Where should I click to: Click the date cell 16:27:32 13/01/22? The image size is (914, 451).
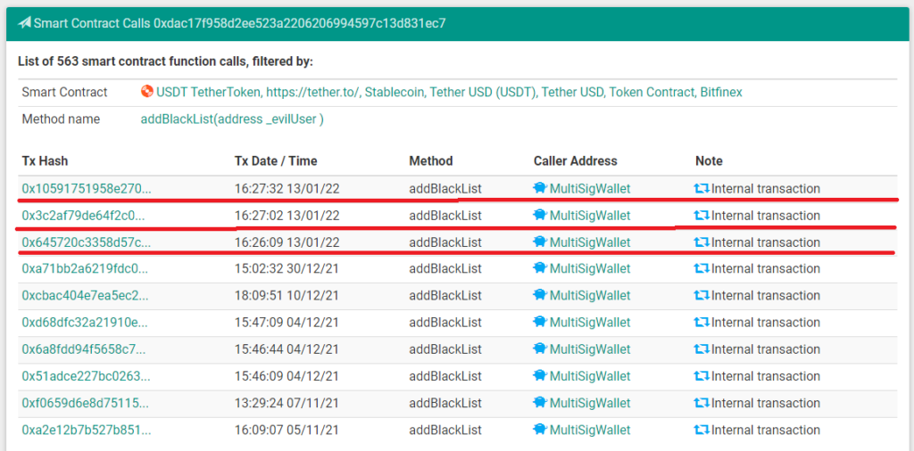click(287, 189)
